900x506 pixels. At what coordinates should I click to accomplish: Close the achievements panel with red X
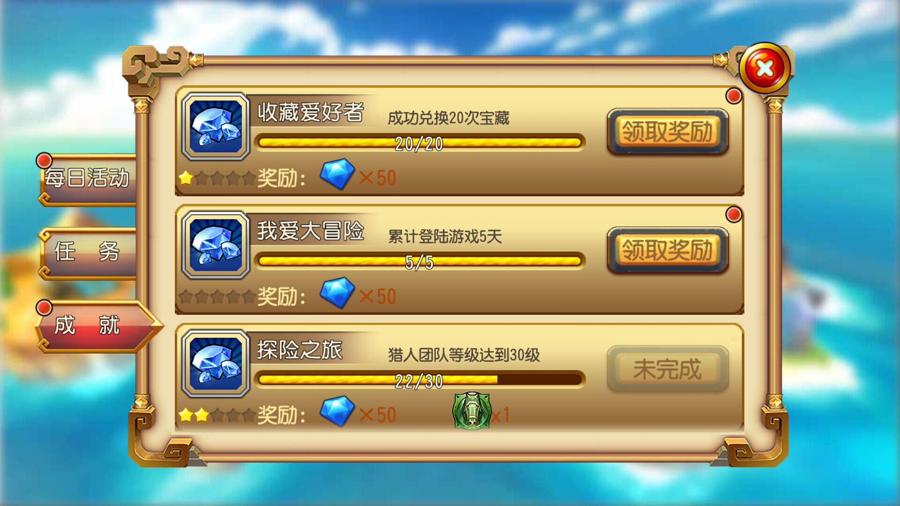click(x=765, y=68)
